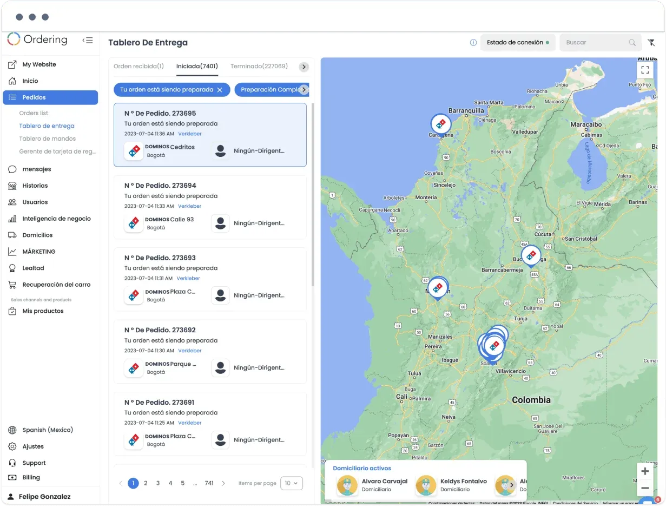Collapse the sidebar menu icon
666x507 pixels.
click(88, 40)
